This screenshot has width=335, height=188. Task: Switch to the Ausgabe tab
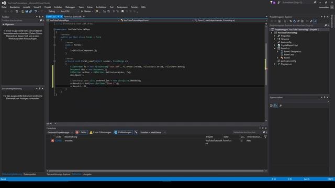pos(87,174)
